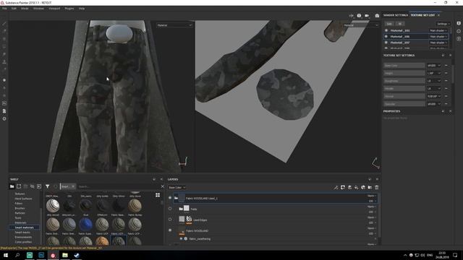The width and height of the screenshot is (463, 260).
Task: Click the viewport screenshot camera icon
Action: pyautogui.click(x=377, y=16)
